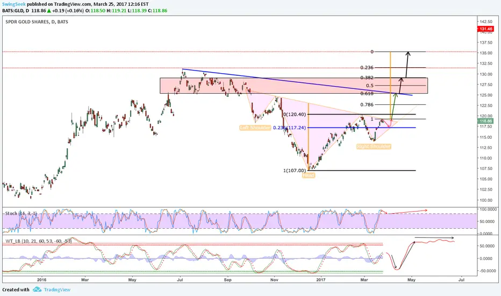Click the TradingView cloud logo icon
501x296 pixels.
point(37,290)
